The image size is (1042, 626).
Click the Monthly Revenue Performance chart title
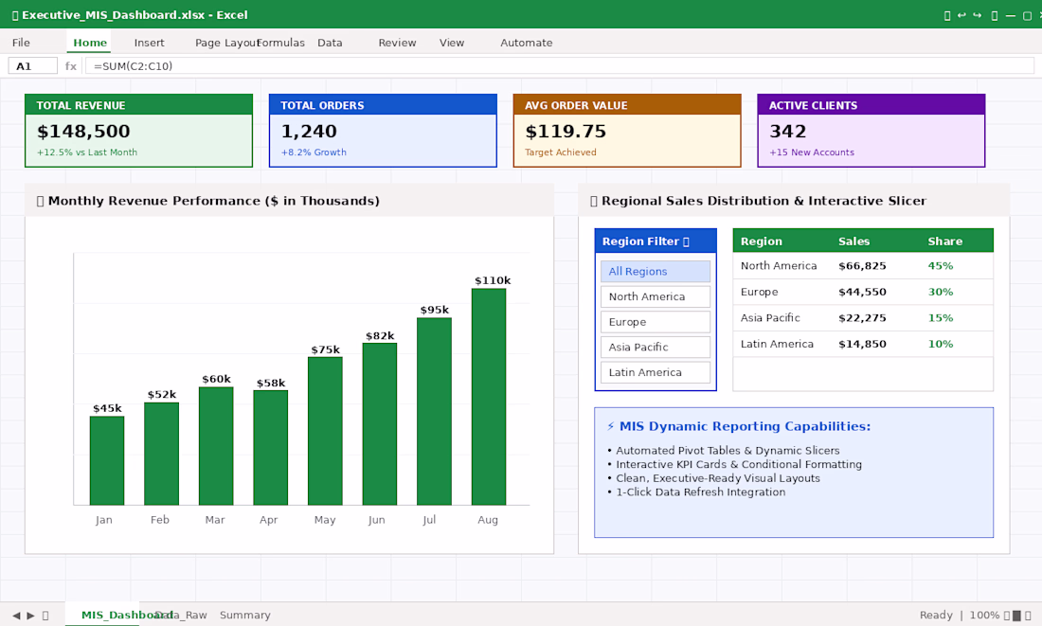point(214,201)
